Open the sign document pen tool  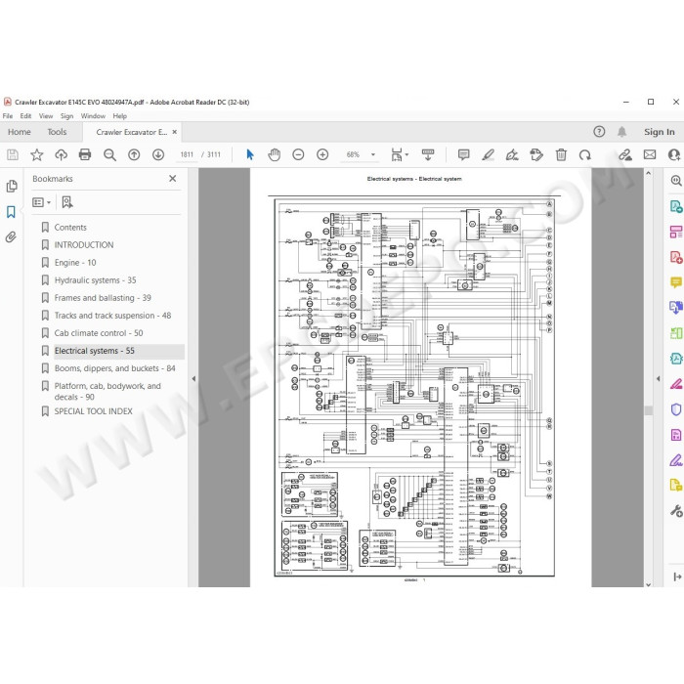coord(512,154)
